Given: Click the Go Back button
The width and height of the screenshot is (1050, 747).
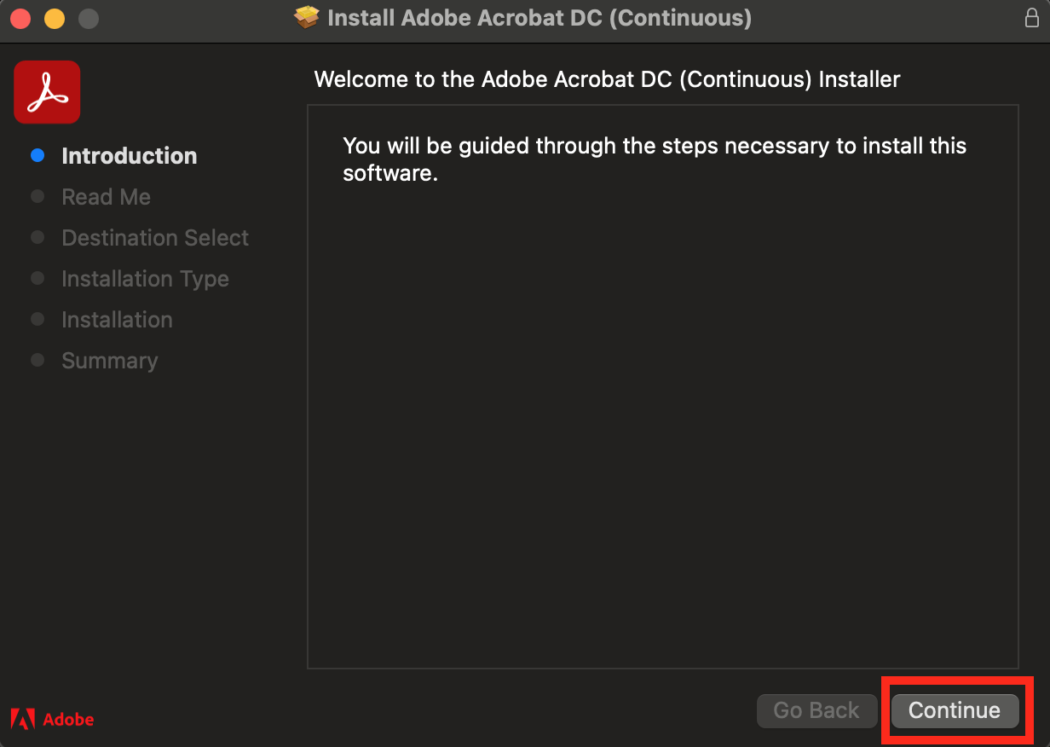Looking at the screenshot, I should [816, 710].
